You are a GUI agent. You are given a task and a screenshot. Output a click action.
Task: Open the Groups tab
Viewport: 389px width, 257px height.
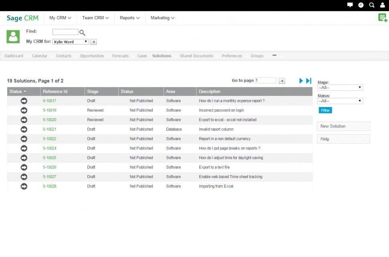point(257,56)
